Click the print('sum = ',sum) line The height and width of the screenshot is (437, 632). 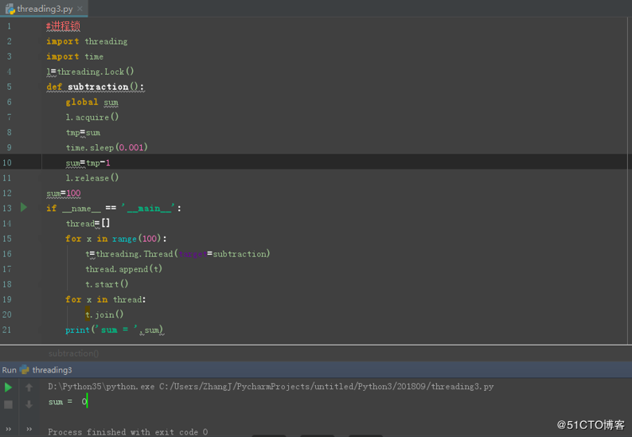pos(115,330)
